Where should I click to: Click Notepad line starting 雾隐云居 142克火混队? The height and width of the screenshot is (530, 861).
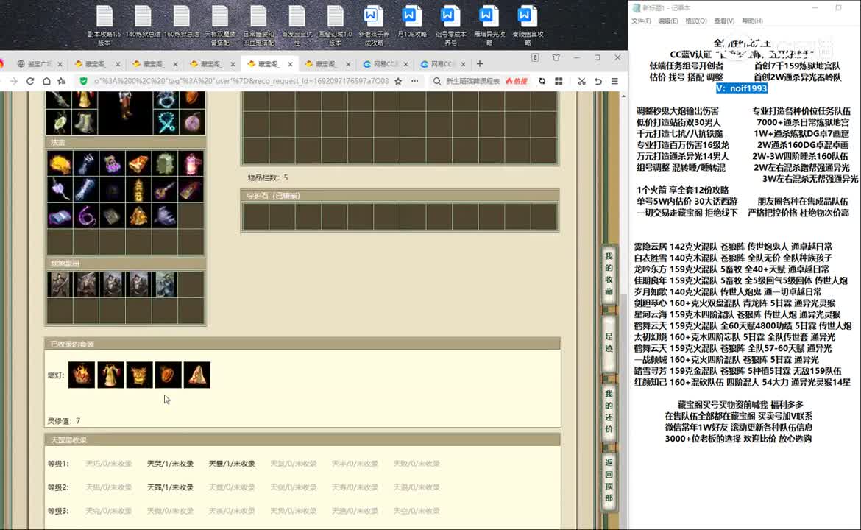(x=733, y=247)
